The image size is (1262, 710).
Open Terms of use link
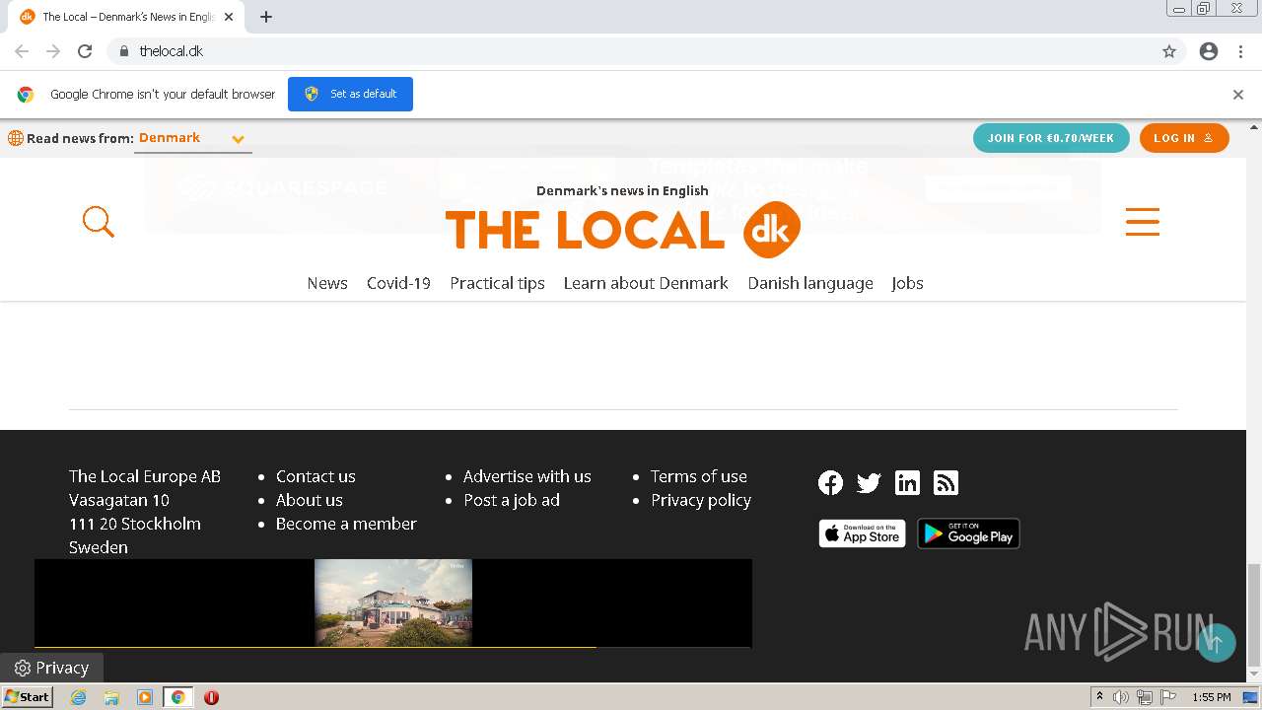pyautogui.click(x=699, y=476)
